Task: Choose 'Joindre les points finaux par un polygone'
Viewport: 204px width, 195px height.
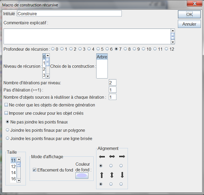Action: click(x=8, y=130)
